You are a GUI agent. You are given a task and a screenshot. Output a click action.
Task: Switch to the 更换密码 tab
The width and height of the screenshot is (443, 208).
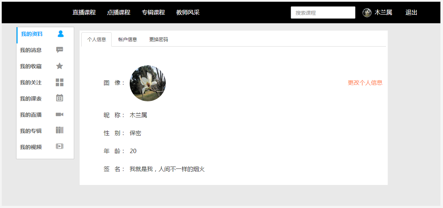point(158,39)
